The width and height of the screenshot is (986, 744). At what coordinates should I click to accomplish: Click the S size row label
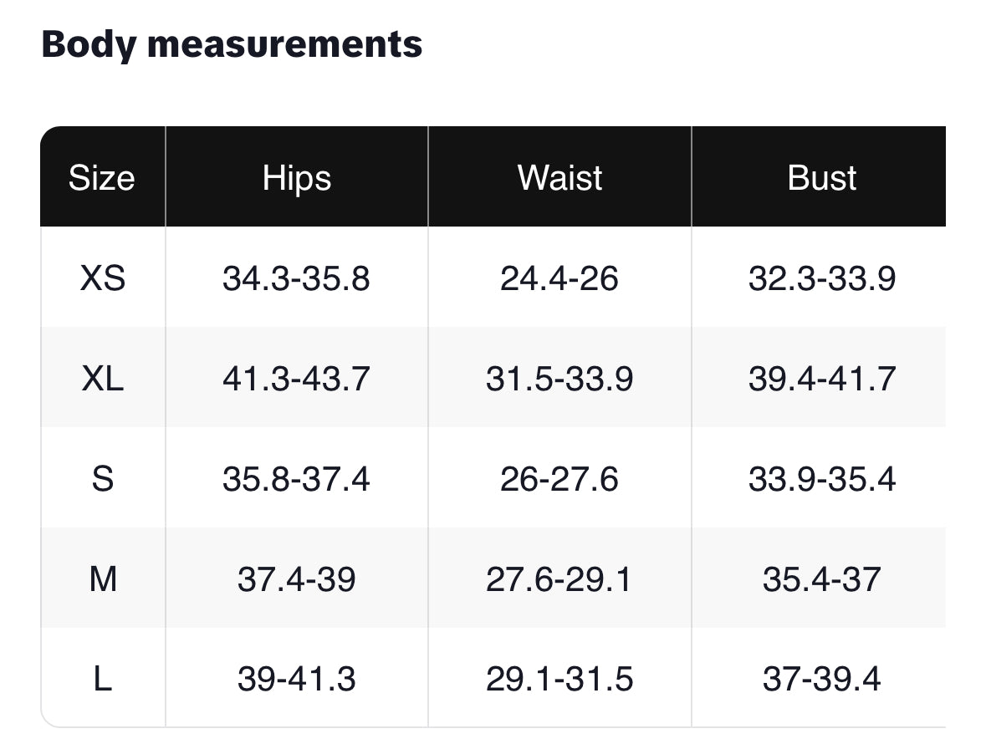(103, 479)
